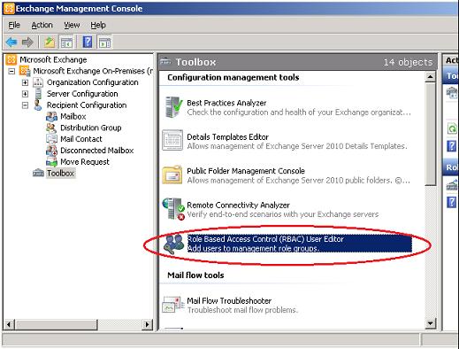Toggle the Show/Hide Action Pane toolbar icon
The width and height of the screenshot is (459, 349).
tap(104, 43)
